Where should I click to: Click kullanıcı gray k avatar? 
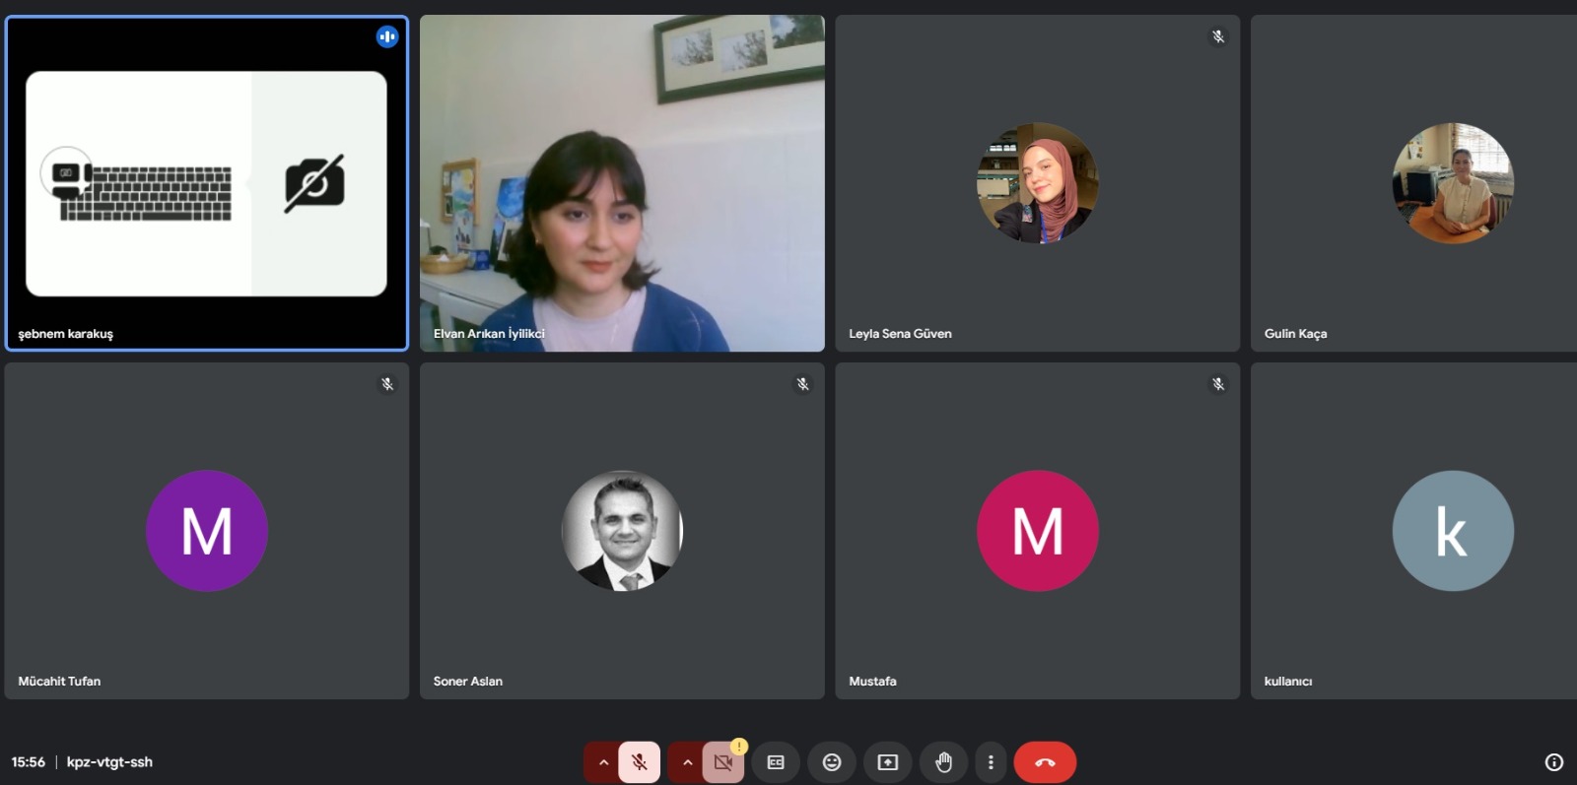pos(1453,531)
